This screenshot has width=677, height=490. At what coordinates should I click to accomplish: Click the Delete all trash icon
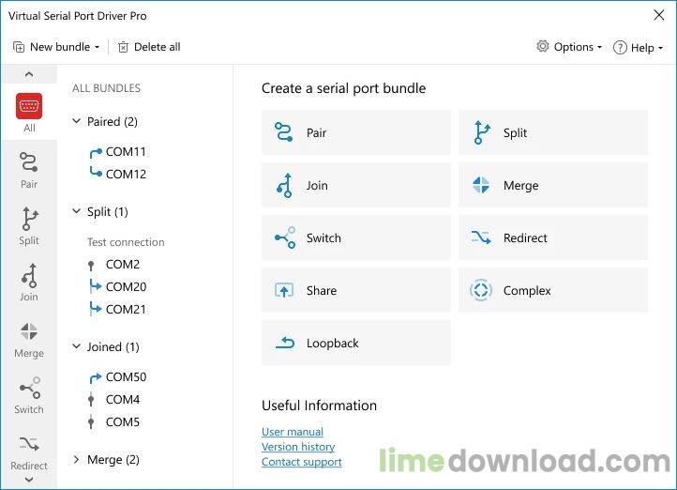coord(123,47)
